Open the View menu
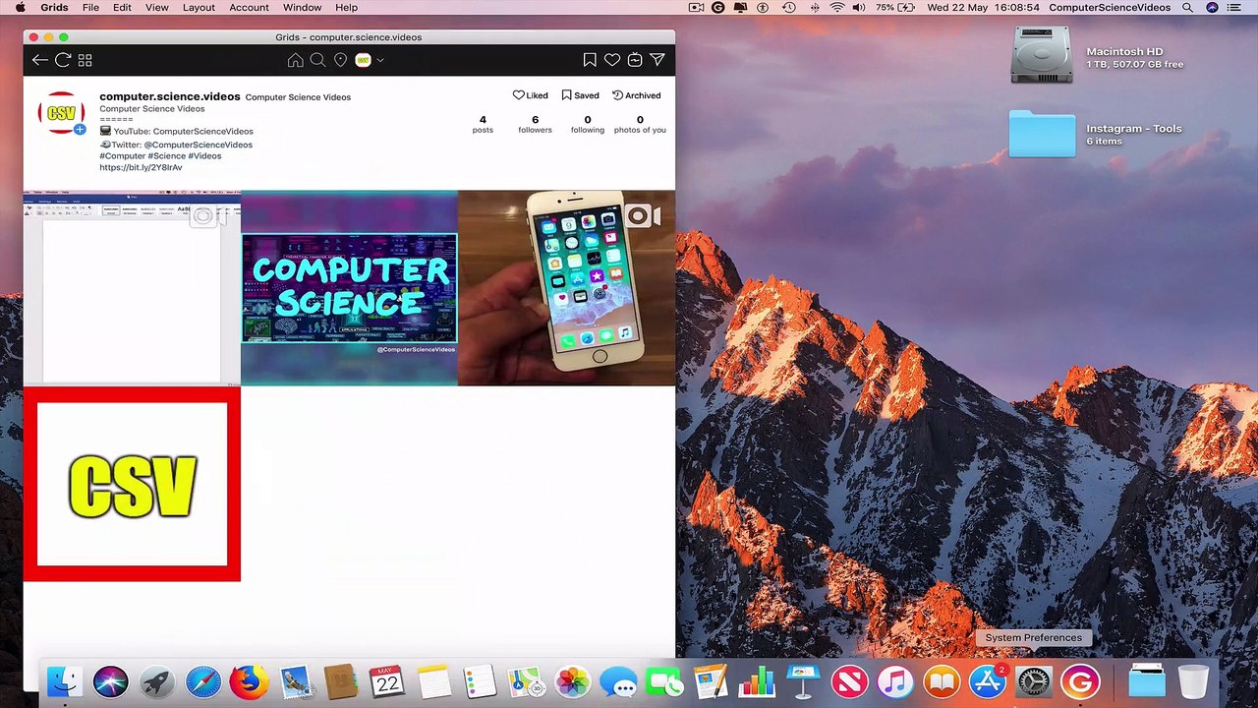This screenshot has height=708, width=1258. click(156, 8)
